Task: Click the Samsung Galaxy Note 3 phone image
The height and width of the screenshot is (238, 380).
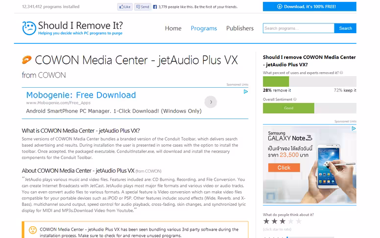Action: click(329, 166)
